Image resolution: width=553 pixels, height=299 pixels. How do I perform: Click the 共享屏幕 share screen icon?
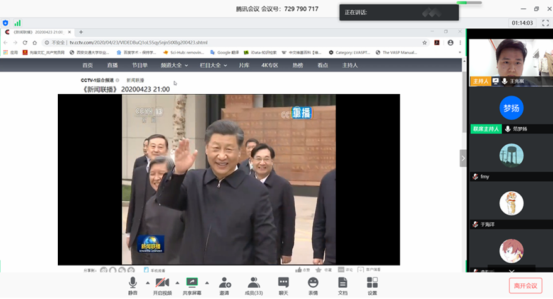click(x=192, y=285)
